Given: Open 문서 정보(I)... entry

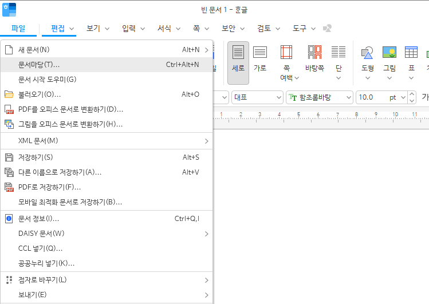Looking at the screenshot, I should point(107,219).
